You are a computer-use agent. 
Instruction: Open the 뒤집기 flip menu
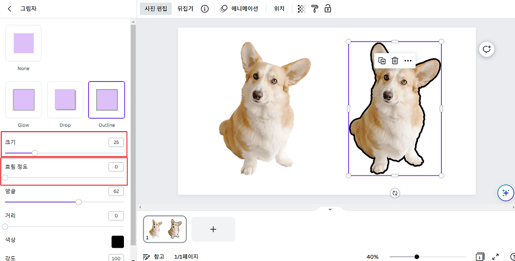tap(185, 8)
